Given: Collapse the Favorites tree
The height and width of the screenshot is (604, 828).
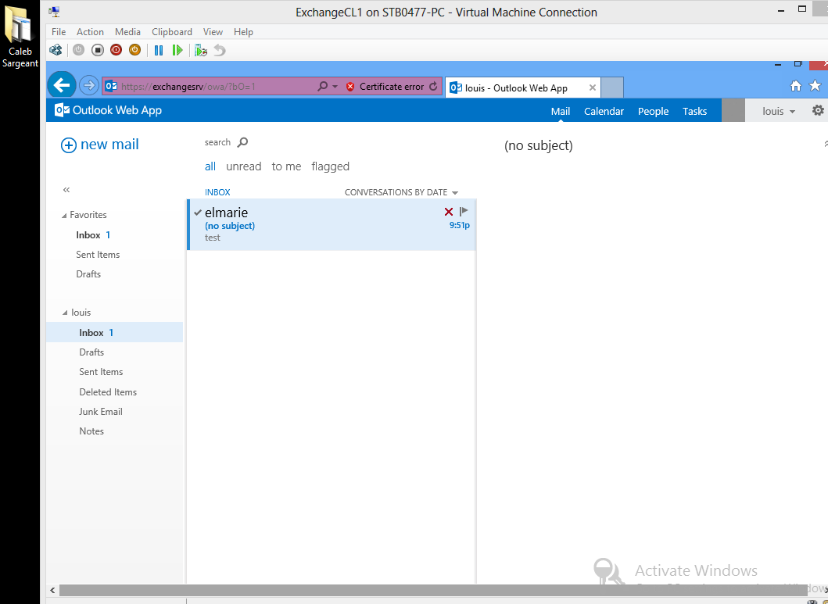Looking at the screenshot, I should pos(64,215).
